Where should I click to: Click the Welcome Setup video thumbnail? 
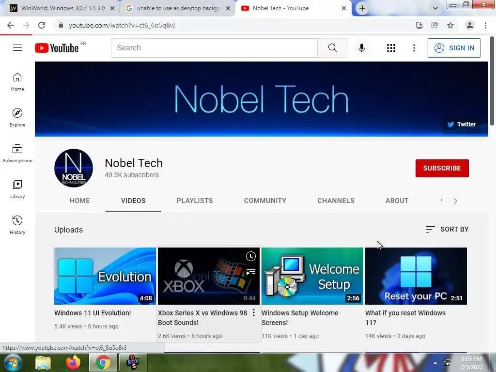[x=312, y=276]
